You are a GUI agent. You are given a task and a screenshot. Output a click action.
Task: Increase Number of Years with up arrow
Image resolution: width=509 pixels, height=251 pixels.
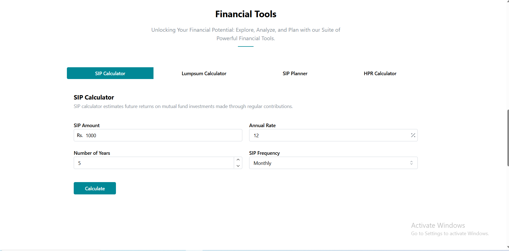238,160
